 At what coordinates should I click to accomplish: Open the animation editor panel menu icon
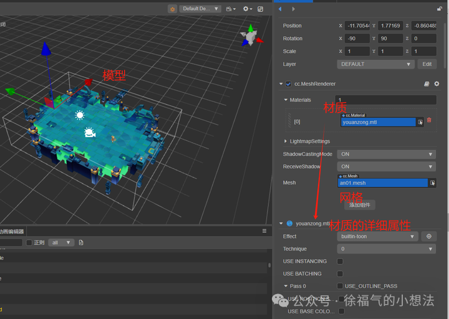[264, 231]
